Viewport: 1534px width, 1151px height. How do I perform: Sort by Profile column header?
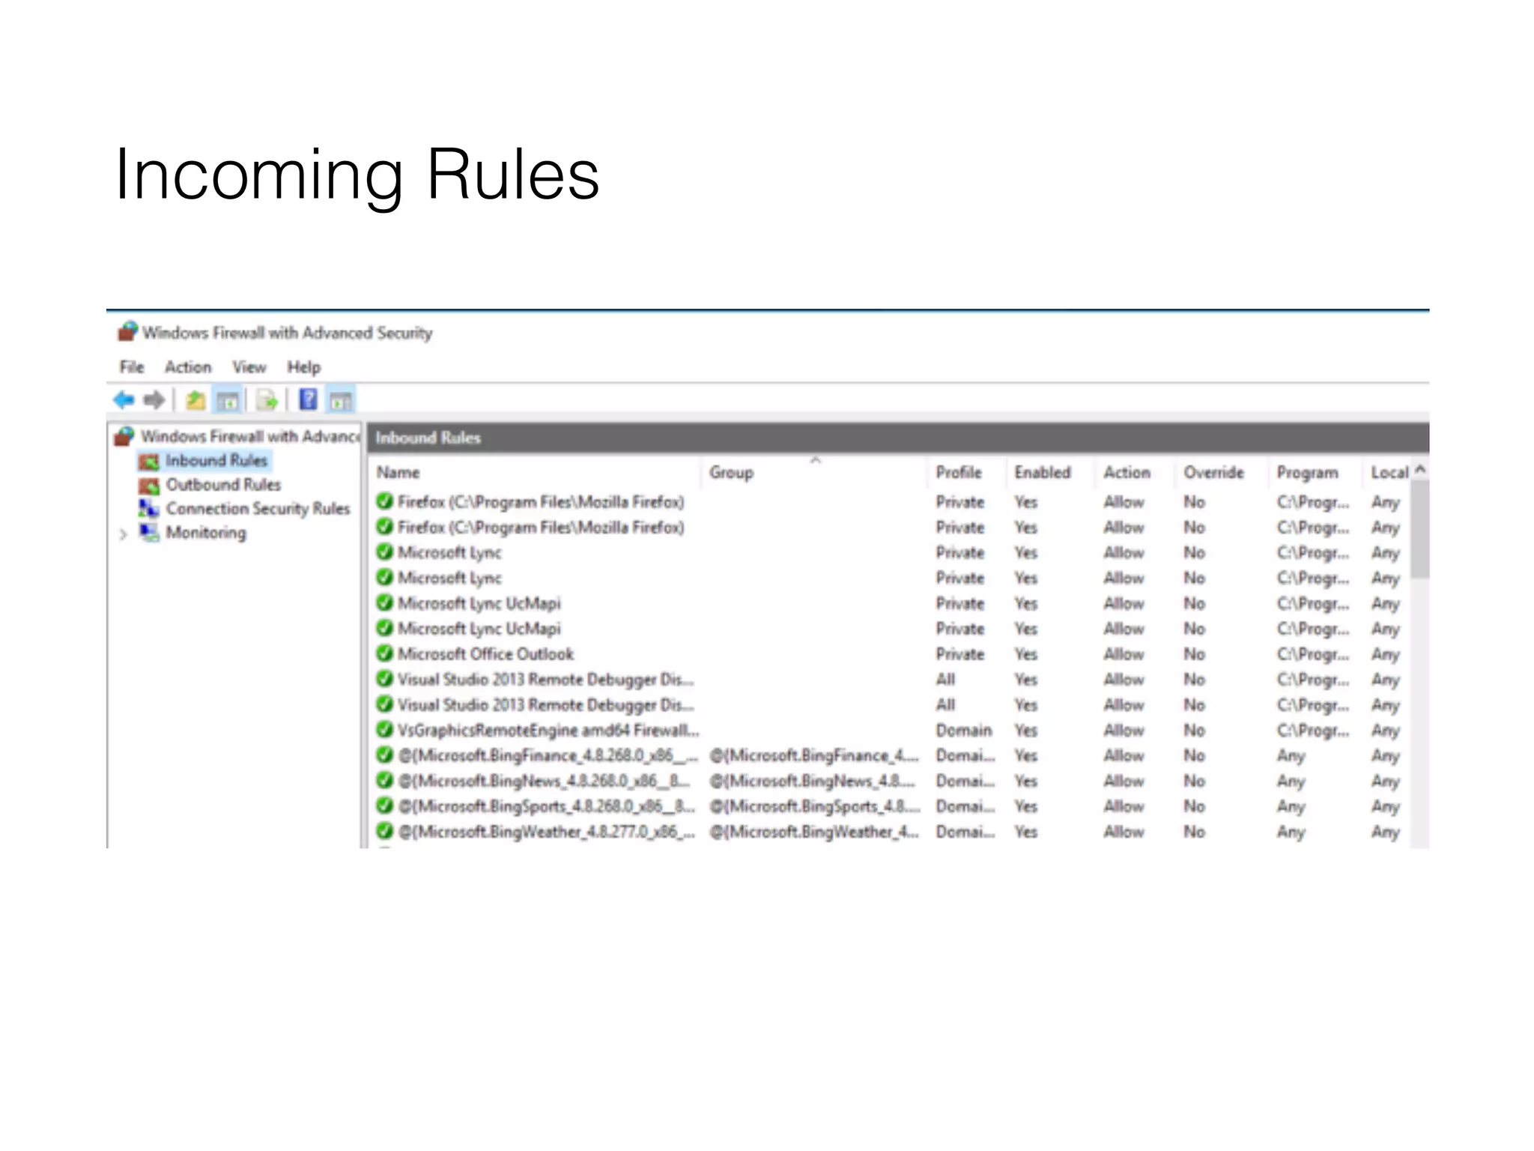coord(959,473)
